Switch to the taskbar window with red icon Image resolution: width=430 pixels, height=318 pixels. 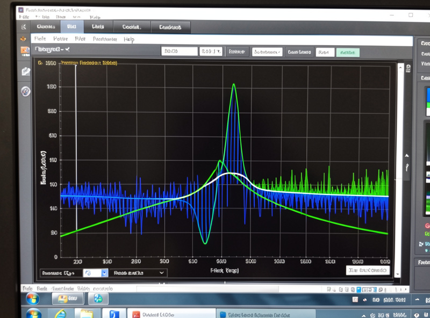172,314
